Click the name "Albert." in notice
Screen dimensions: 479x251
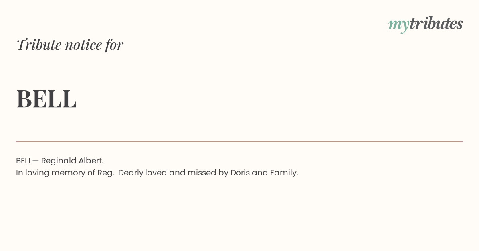pyautogui.click(x=91, y=161)
